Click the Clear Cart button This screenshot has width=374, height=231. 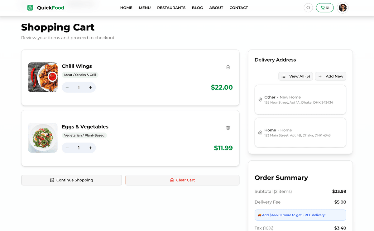182,180
